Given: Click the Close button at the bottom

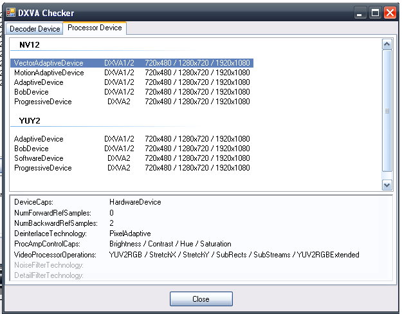Looking at the screenshot, I should [201, 299].
